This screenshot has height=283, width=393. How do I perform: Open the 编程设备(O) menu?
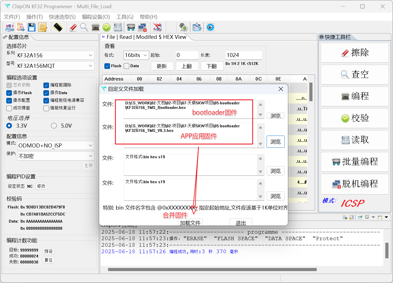tap(96, 17)
